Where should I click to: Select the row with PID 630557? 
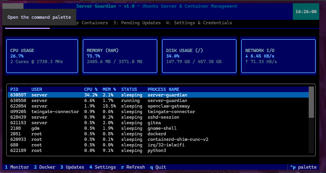[x=158, y=95]
